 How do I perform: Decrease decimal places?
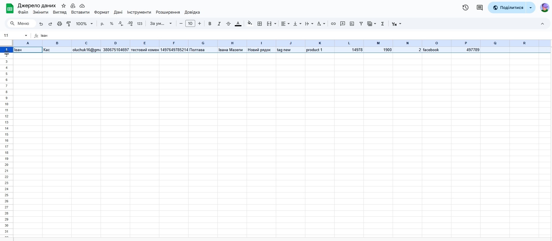pos(121,24)
